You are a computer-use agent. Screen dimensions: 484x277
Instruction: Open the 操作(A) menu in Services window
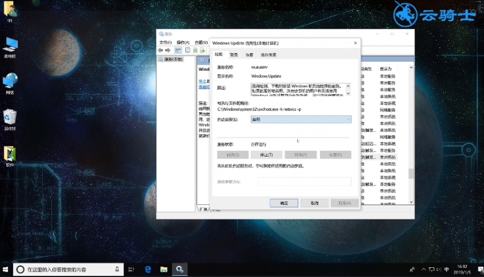click(183, 42)
